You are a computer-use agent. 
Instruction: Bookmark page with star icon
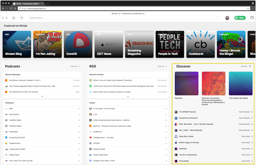248,8
